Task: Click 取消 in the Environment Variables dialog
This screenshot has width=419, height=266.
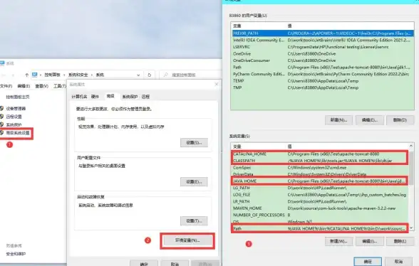Action: click(398, 261)
